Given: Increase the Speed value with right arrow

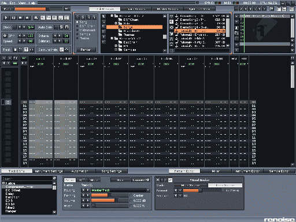Looking at the screenshot, I should coord(24,41).
